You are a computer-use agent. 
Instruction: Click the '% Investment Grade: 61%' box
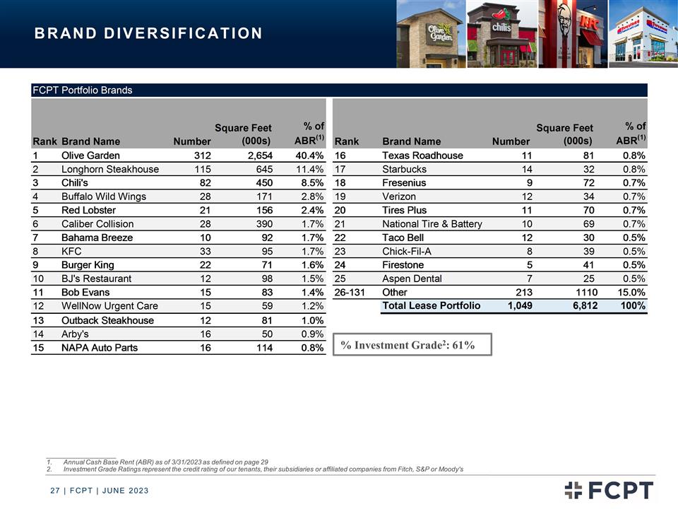(412, 344)
